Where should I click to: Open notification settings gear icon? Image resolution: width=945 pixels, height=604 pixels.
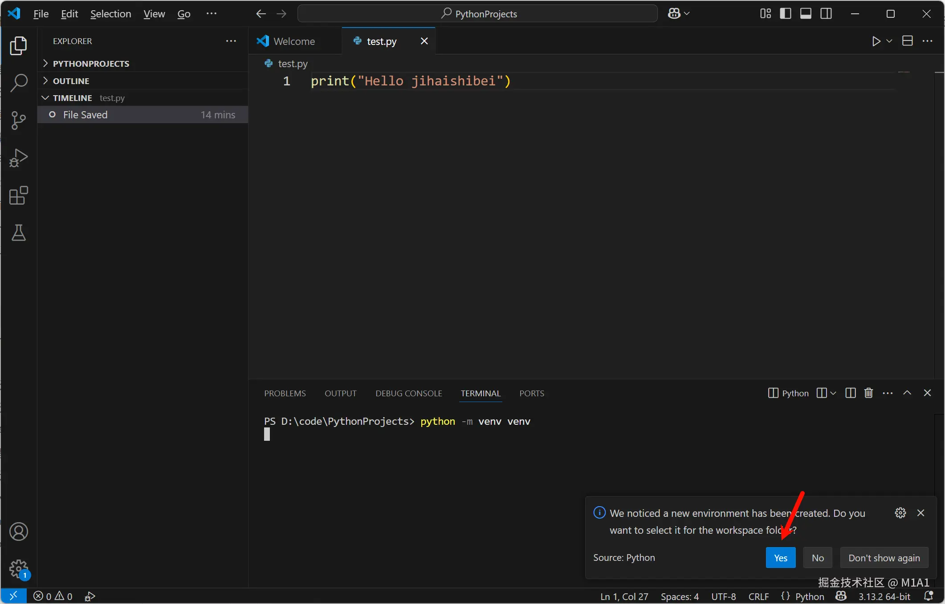click(x=900, y=513)
